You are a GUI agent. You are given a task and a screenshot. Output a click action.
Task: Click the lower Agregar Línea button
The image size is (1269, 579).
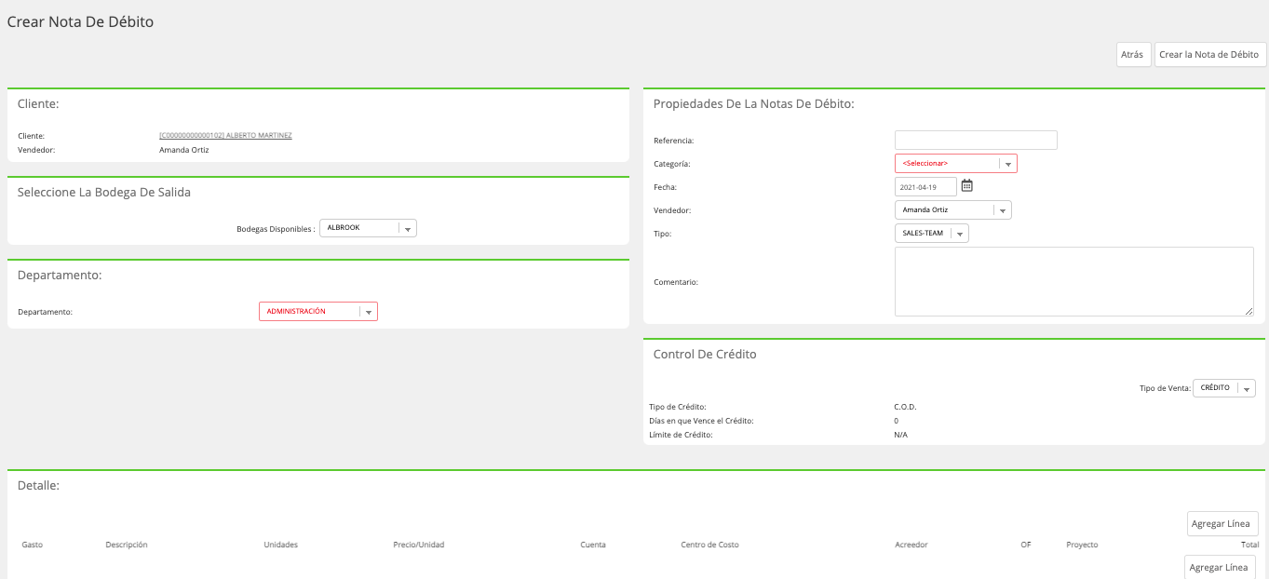(1220, 567)
